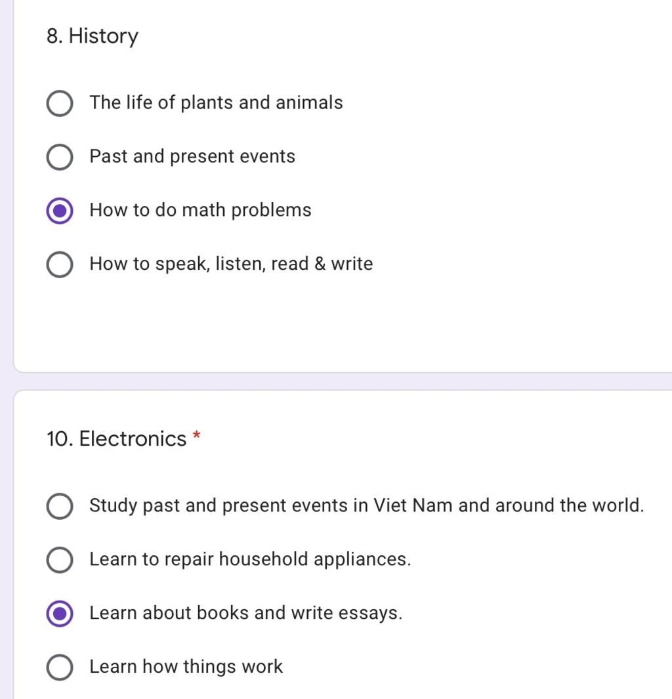672x699 pixels.
Task: Choose the Learn how things work radio button
Action: (x=60, y=667)
